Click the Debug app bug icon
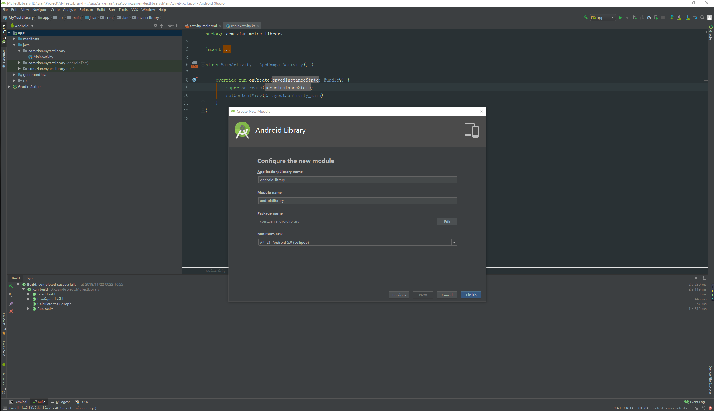 (634, 18)
